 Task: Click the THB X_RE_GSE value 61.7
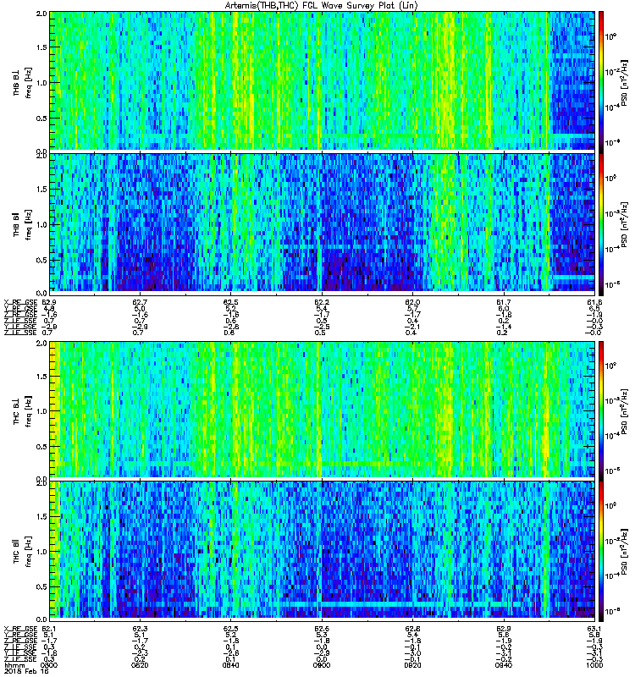click(504, 302)
